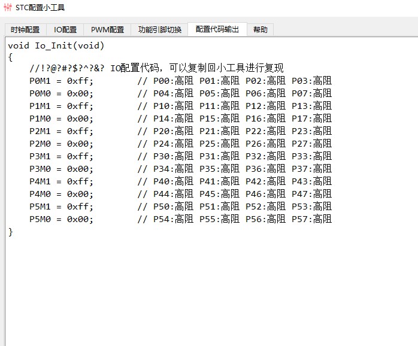
Task: Click the 'P30:高阻' comment entry
Action: pyautogui.click(x=173, y=156)
